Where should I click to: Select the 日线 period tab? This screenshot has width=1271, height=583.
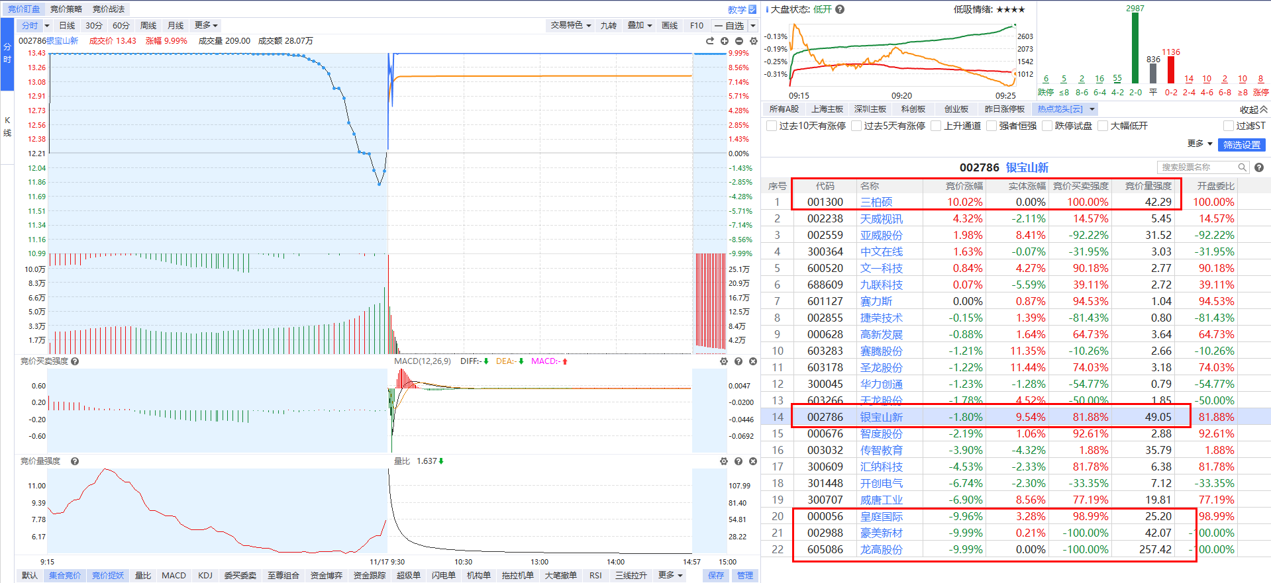[67, 26]
